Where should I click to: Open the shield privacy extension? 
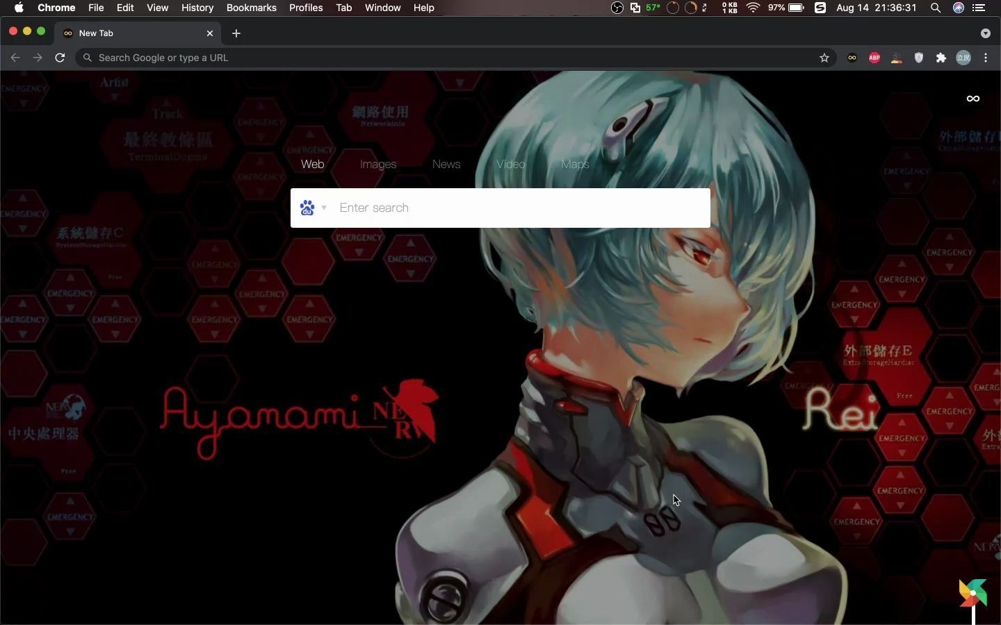918,58
